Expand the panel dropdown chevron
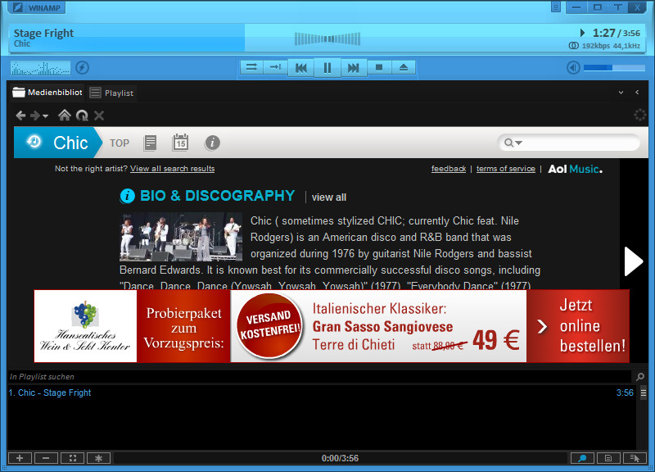This screenshot has height=472, width=655. (x=621, y=93)
